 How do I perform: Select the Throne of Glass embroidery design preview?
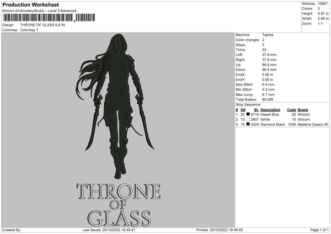[118, 130]
